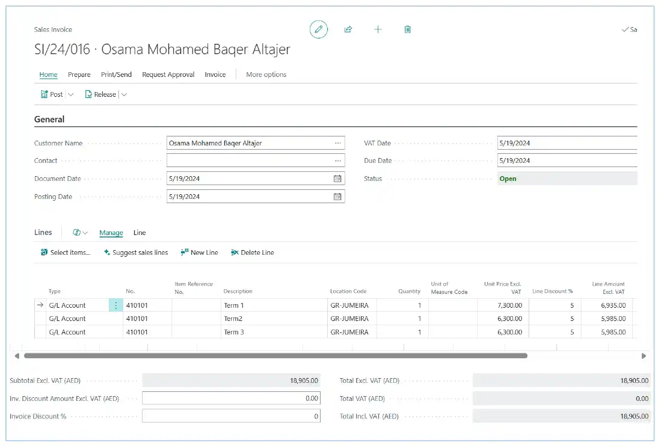The height and width of the screenshot is (446, 661).
Task: Click the Type cell of the Term2 line
Action: click(x=78, y=319)
